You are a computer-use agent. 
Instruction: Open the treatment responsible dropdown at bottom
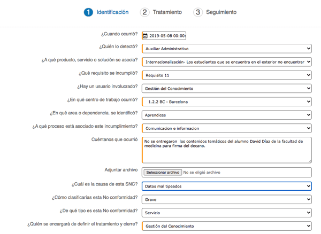(227, 226)
